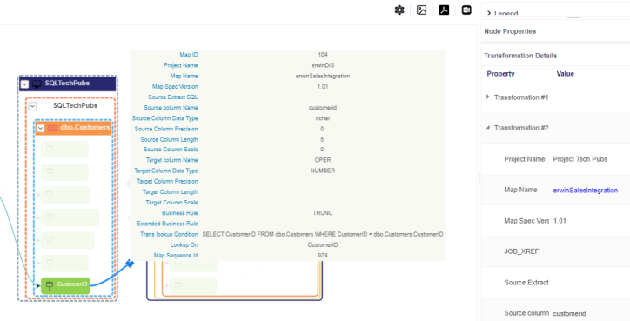Export the lineage to PDF
The image size is (630, 321).
444,10
